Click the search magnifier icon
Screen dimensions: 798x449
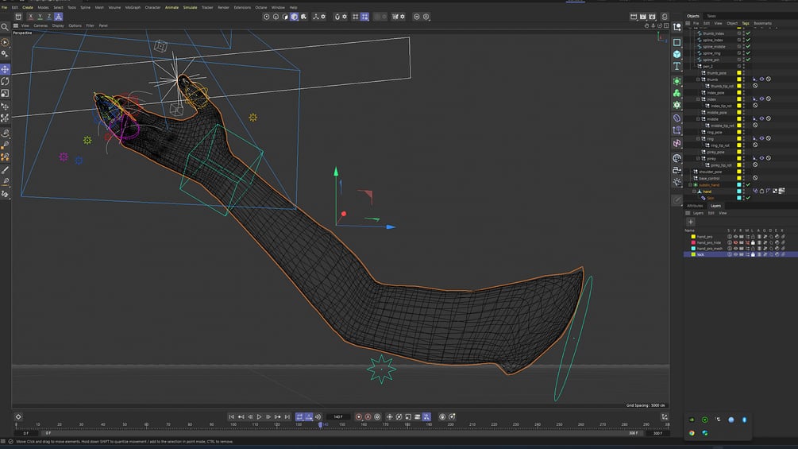point(5,26)
